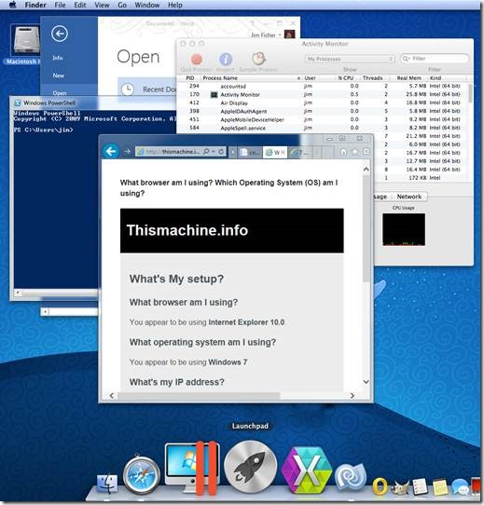Select the Activity Monitor process row
Screen dimensions: 484x505
pyautogui.click(x=323, y=94)
